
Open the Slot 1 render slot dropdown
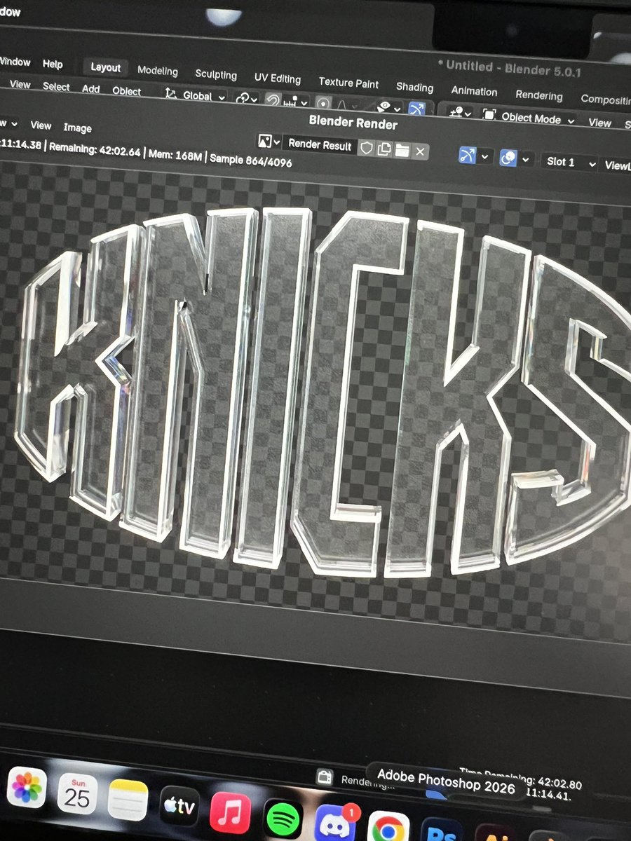569,163
